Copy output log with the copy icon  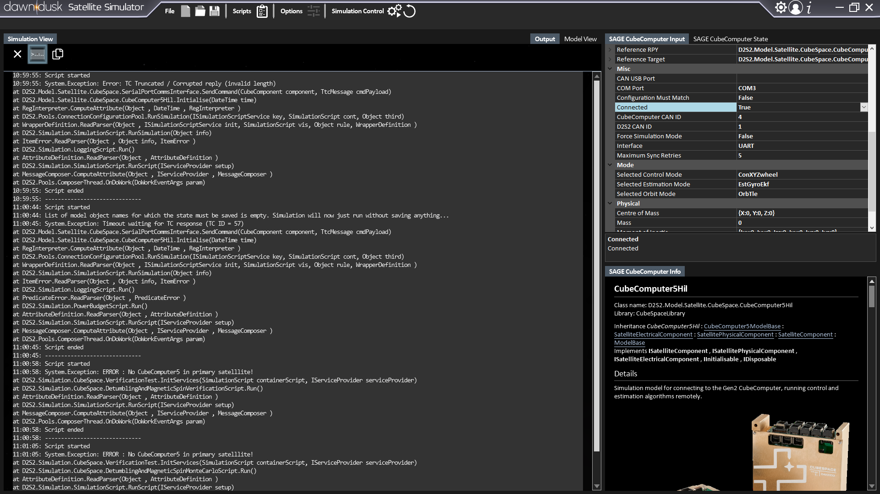pos(58,54)
